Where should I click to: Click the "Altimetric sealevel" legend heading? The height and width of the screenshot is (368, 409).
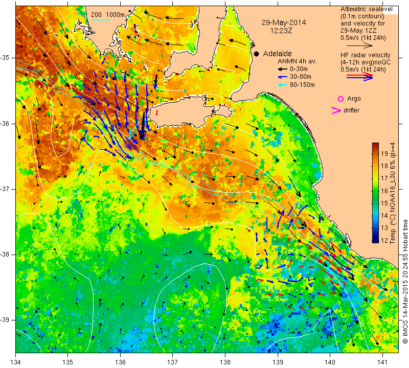(x=367, y=9)
